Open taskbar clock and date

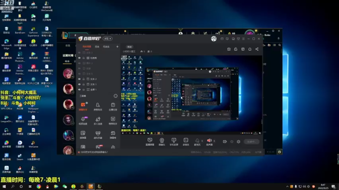click(323, 187)
